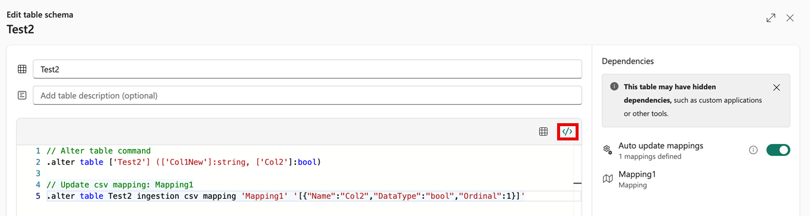Image resolution: width=810 pixels, height=216 pixels.
Task: Click the map icon next to Mapping1
Action: pyautogui.click(x=608, y=179)
